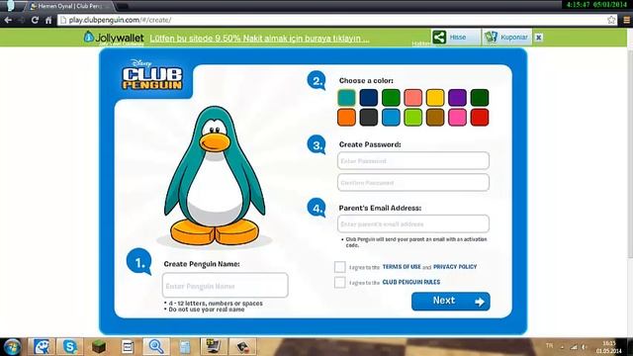Choose the pink color swatch
The width and height of the screenshot is (633, 356).
457,118
